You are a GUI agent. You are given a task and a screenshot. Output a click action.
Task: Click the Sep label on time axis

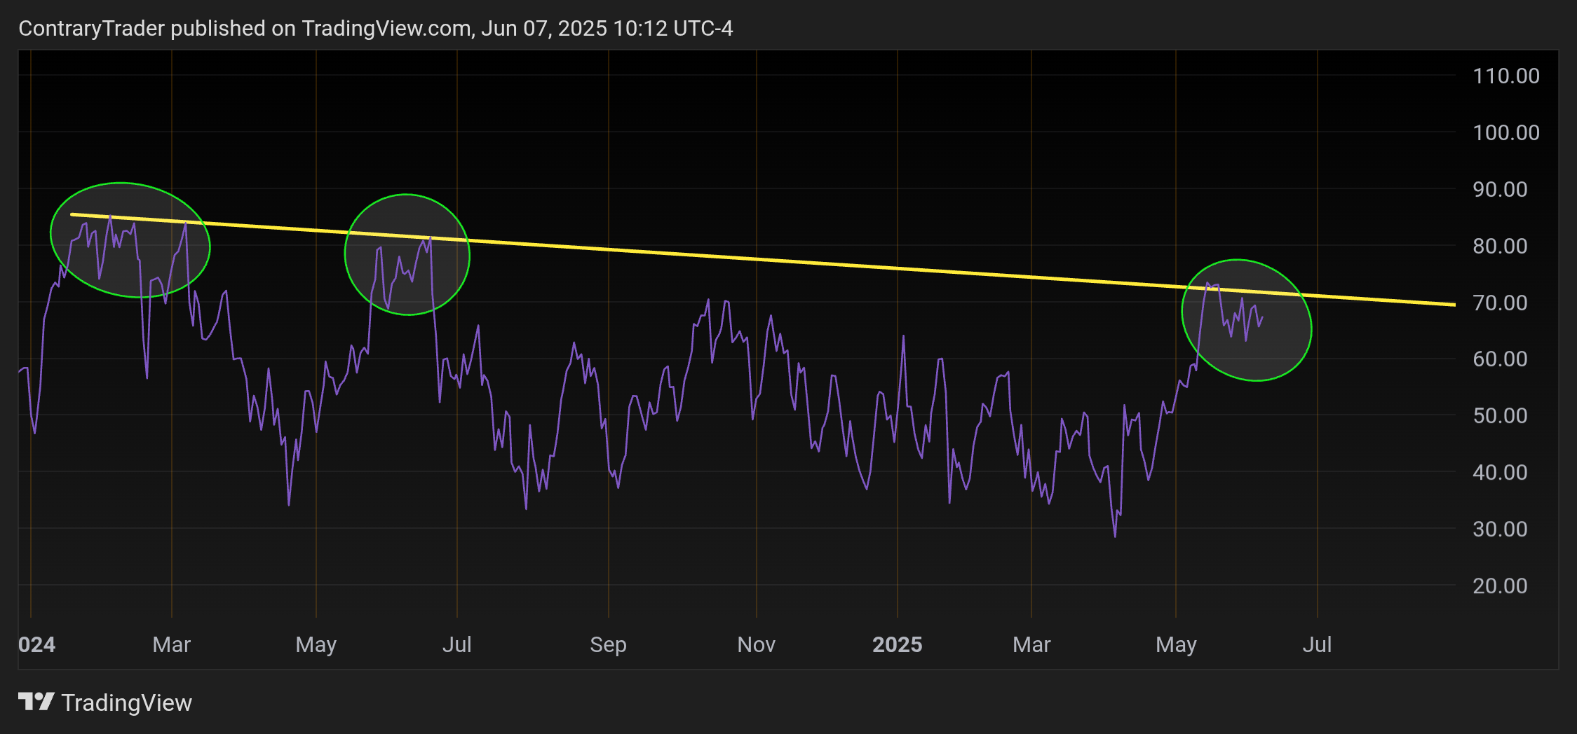coord(608,644)
